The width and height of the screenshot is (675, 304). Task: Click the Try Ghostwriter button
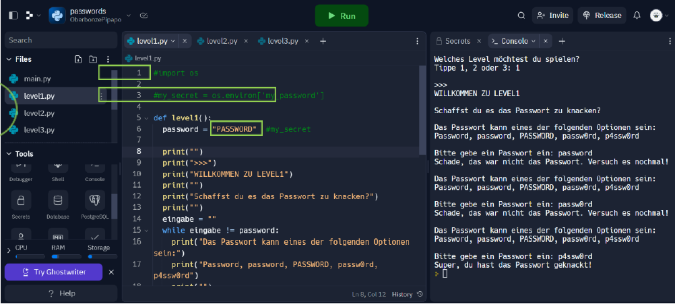(x=54, y=272)
